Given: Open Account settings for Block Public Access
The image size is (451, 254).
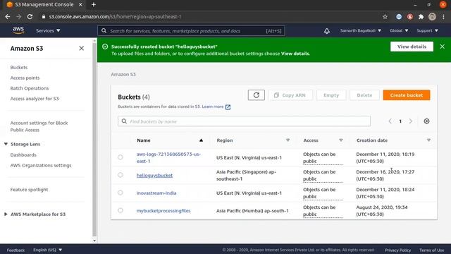Looking at the screenshot, I should [x=39, y=126].
